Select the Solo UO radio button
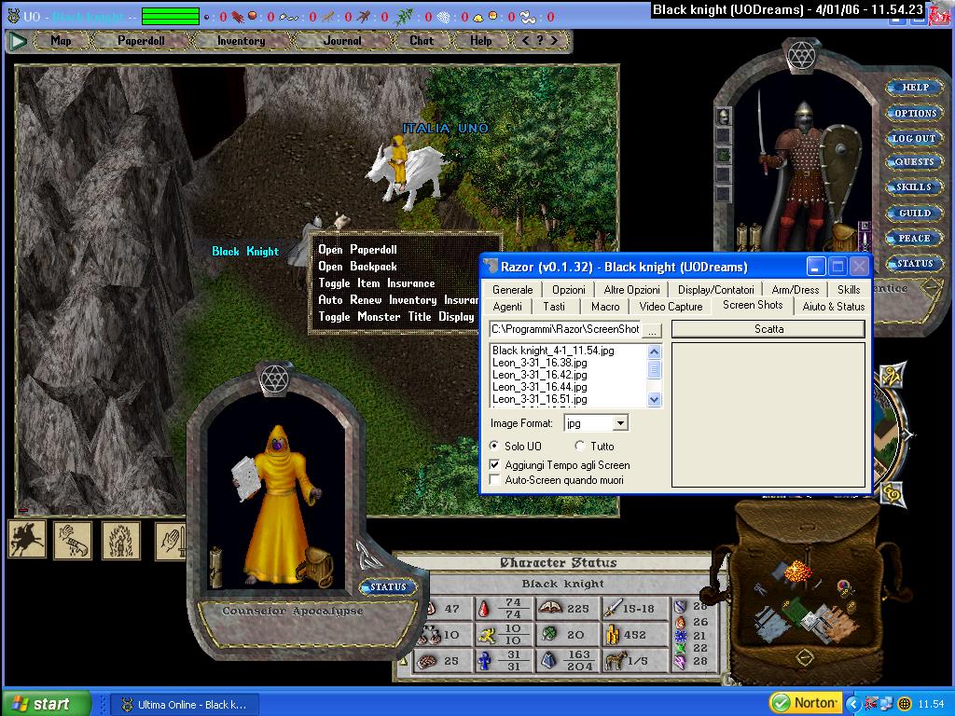Viewport: 955px width, 716px height. 494,447
